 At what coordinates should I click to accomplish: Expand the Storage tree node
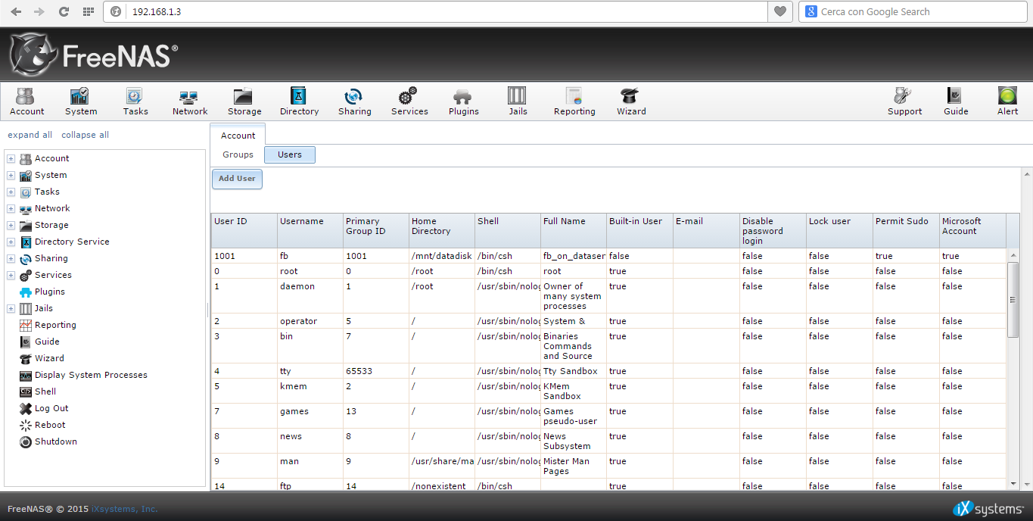point(11,226)
